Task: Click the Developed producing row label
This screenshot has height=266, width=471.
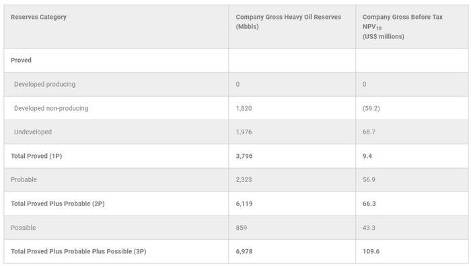Action: 45,84
